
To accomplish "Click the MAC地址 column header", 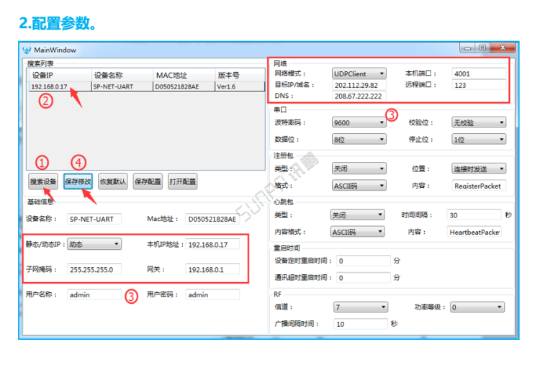I will click(184, 75).
